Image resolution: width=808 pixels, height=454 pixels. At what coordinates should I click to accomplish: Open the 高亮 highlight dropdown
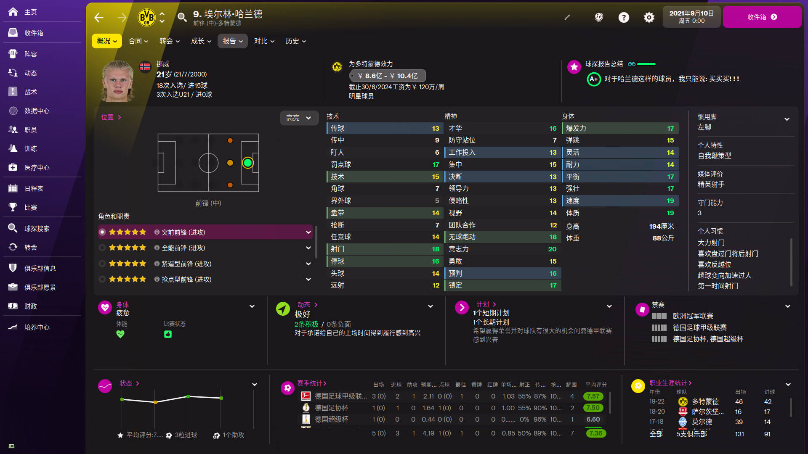(x=299, y=118)
